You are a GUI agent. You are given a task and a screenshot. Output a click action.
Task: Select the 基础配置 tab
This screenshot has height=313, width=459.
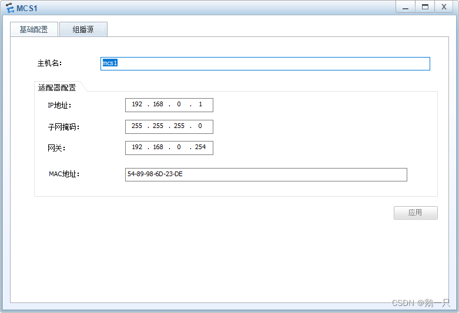point(34,29)
